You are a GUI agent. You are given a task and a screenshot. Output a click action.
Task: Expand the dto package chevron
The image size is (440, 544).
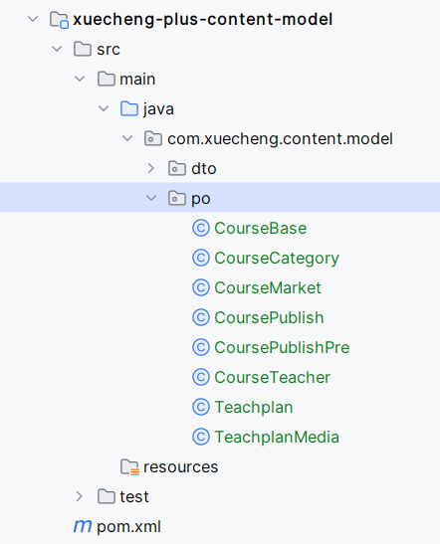150,168
